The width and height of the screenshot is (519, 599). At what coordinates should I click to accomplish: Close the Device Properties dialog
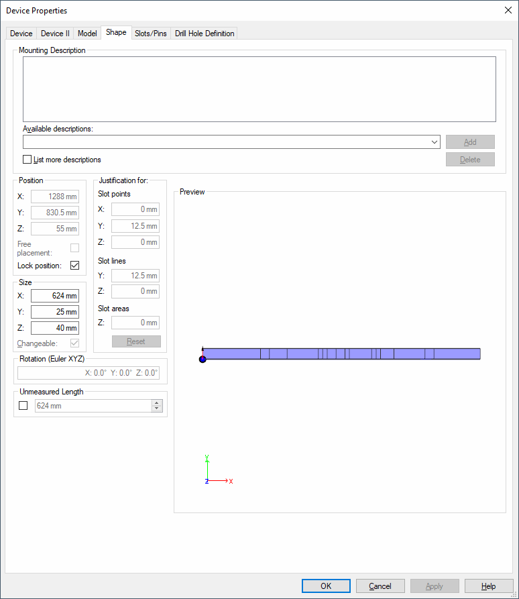[507, 10]
